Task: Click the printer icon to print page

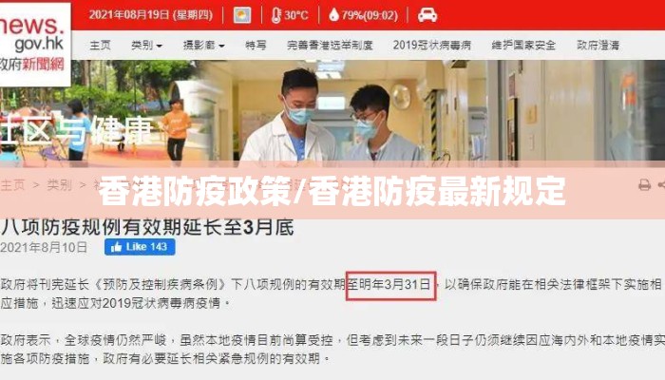Action: coord(644,185)
